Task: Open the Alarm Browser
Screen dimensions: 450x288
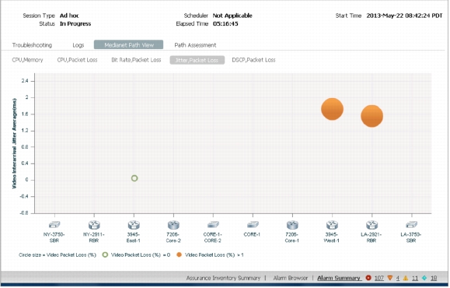Action: (290, 278)
